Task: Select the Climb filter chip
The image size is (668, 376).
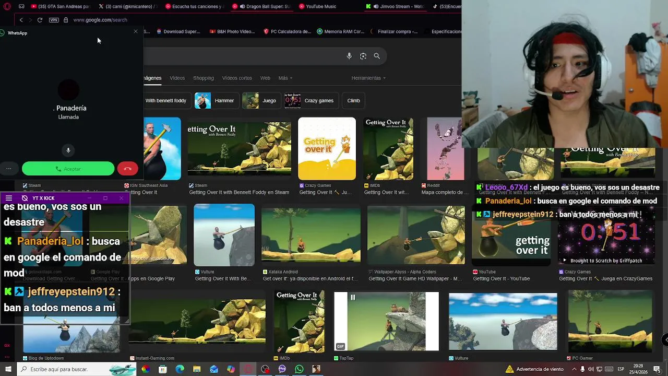Action: pos(353,100)
